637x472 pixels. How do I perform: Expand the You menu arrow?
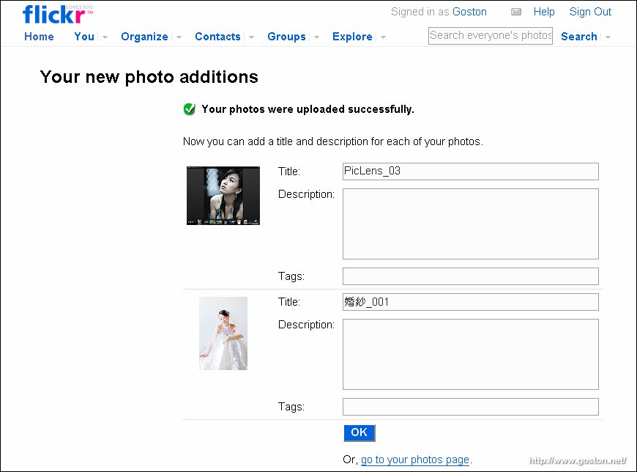(105, 37)
